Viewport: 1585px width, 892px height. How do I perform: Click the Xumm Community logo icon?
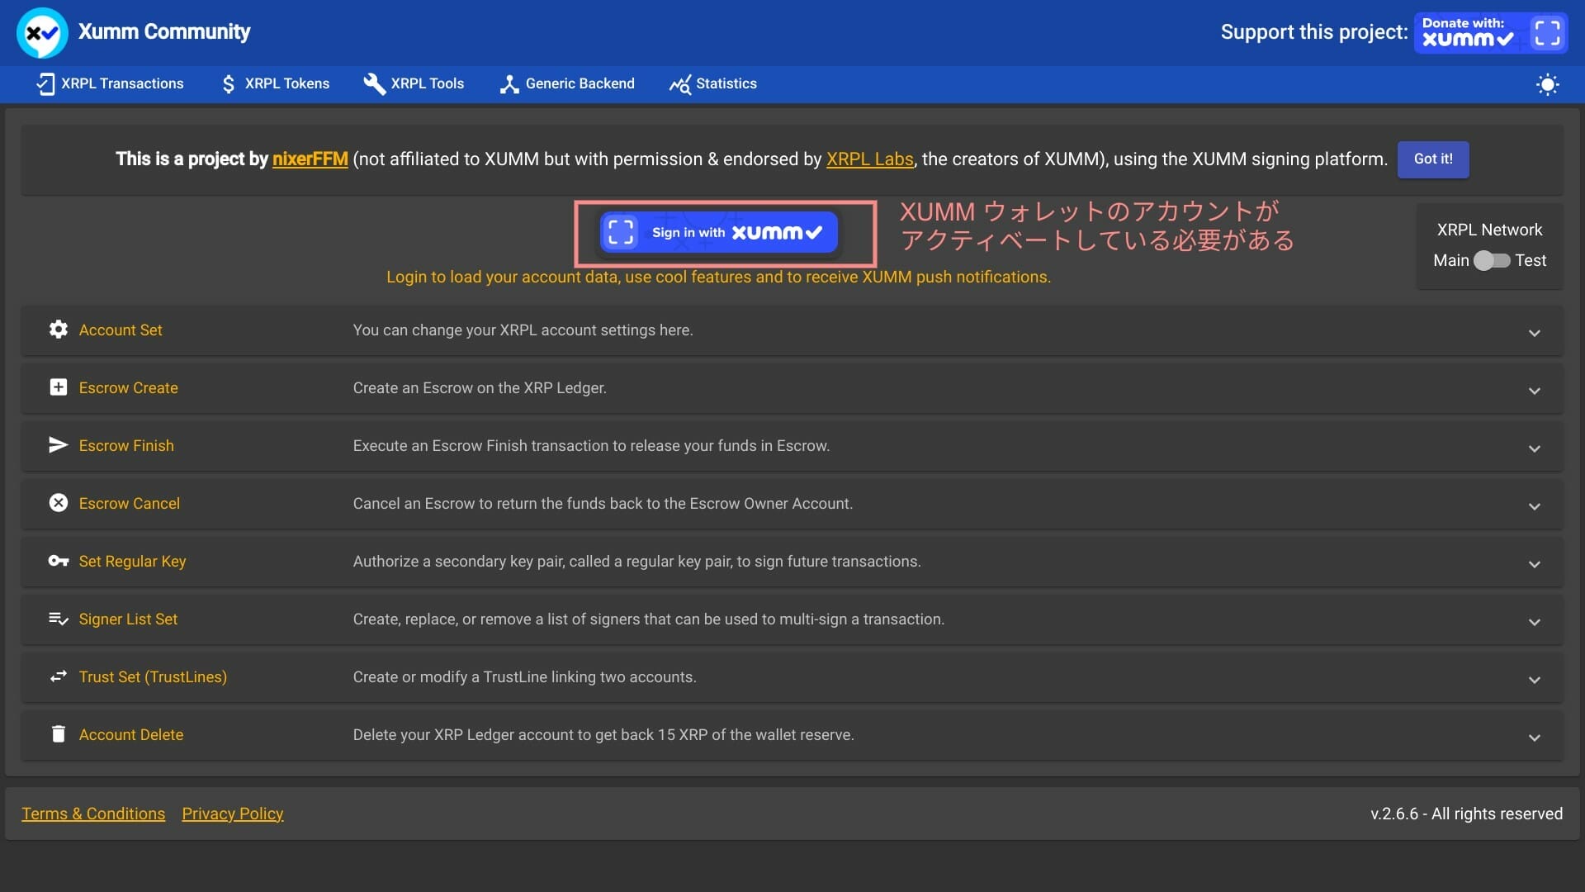point(42,33)
